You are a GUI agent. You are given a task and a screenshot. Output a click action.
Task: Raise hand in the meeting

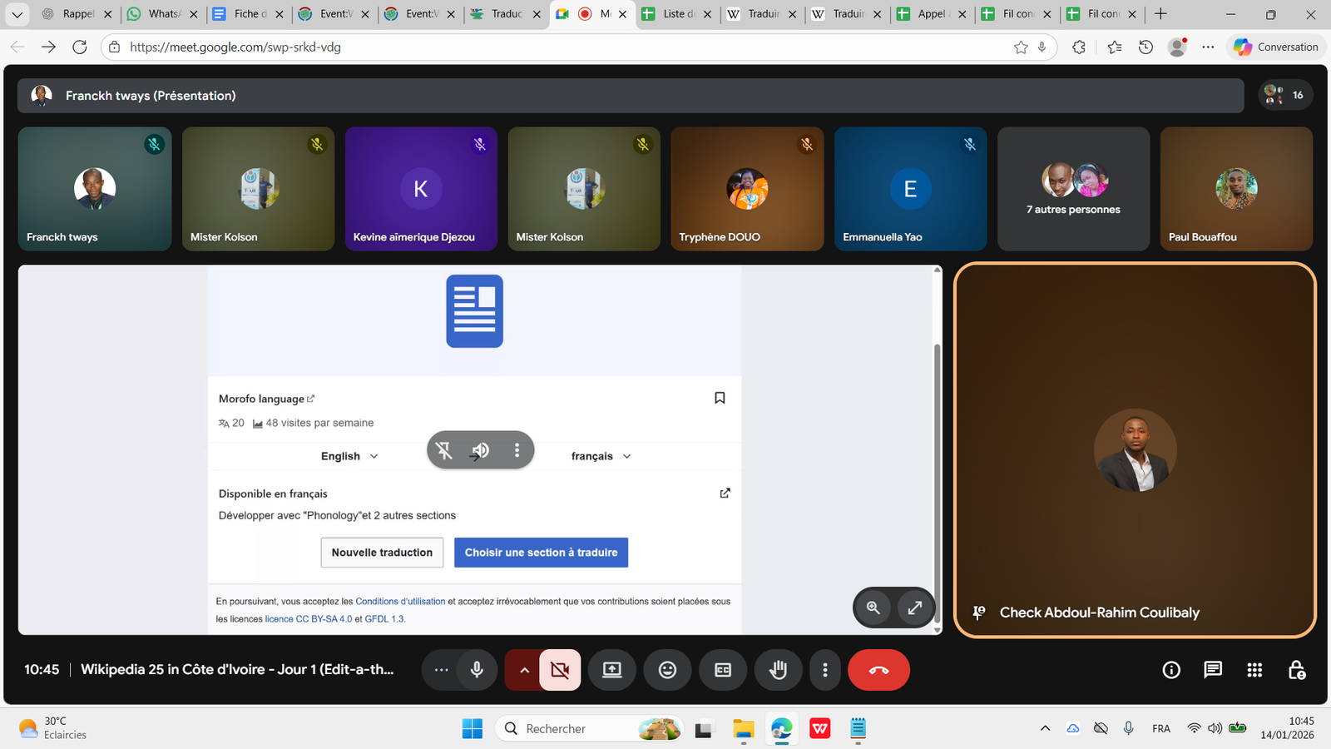coord(778,670)
